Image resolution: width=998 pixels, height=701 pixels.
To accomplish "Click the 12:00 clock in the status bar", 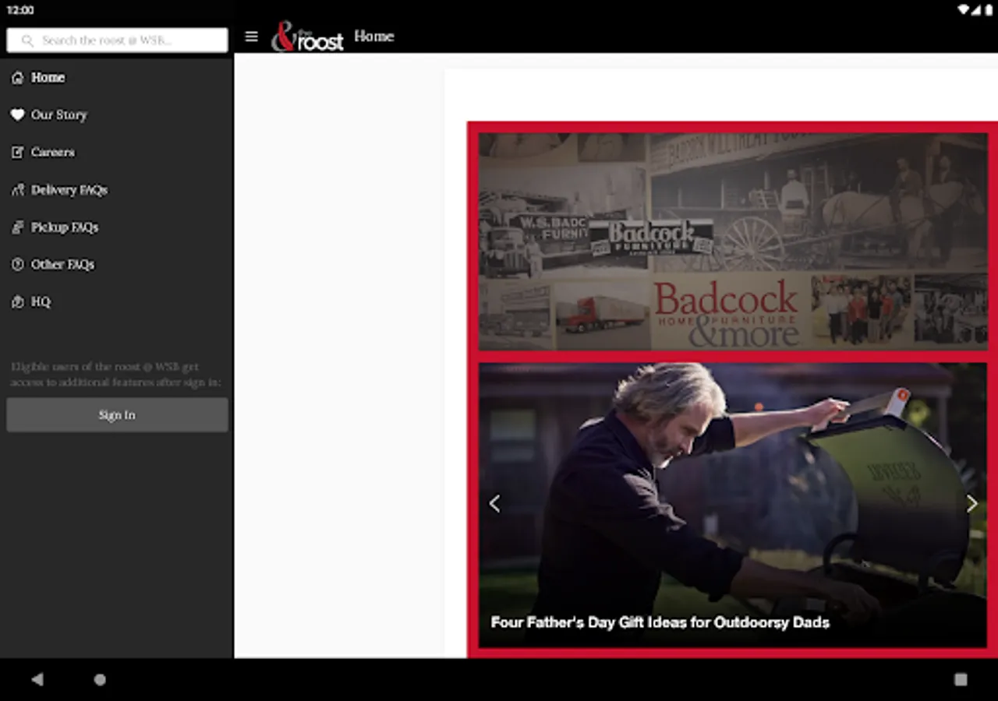I will [20, 10].
